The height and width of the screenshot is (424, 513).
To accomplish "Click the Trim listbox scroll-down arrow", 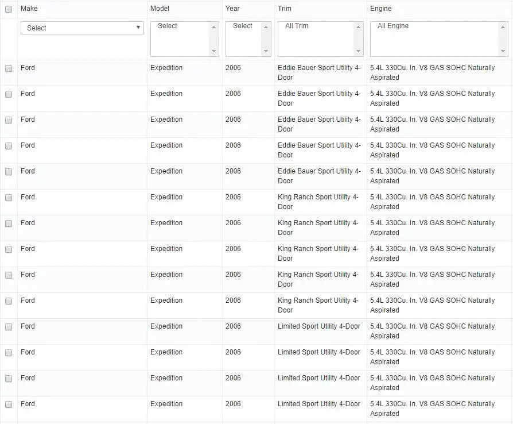I will click(358, 51).
